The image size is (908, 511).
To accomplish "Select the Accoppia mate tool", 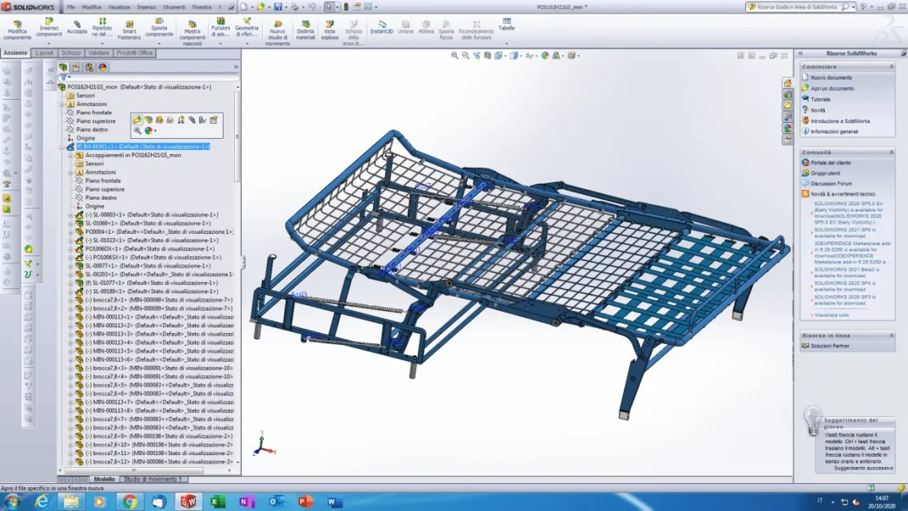I will (77, 28).
